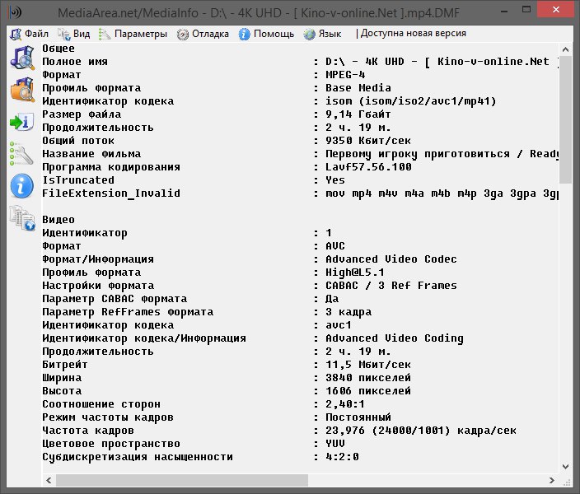Click the Advanced Video Codec value
This screenshot has height=494, width=580.
(x=391, y=259)
